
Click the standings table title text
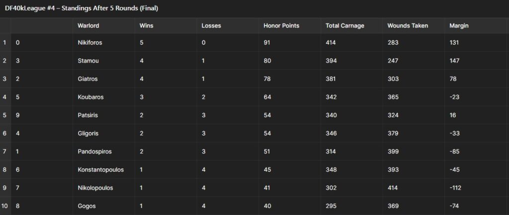(x=82, y=8)
